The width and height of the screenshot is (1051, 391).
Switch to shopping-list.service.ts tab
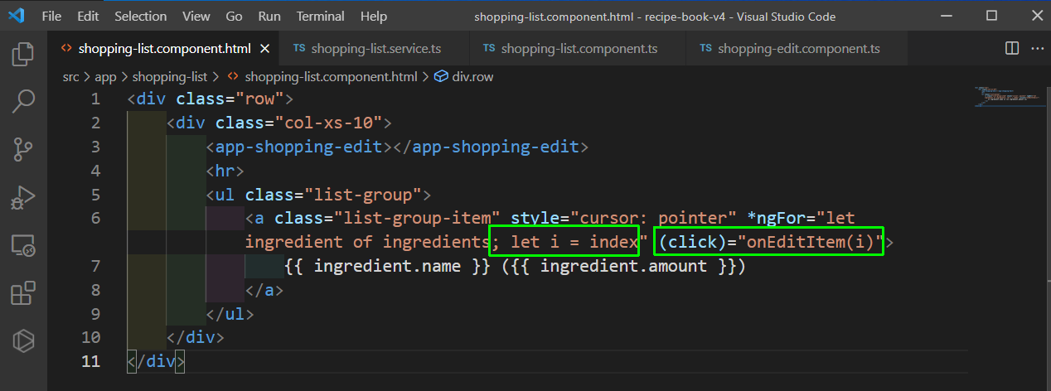tap(374, 49)
